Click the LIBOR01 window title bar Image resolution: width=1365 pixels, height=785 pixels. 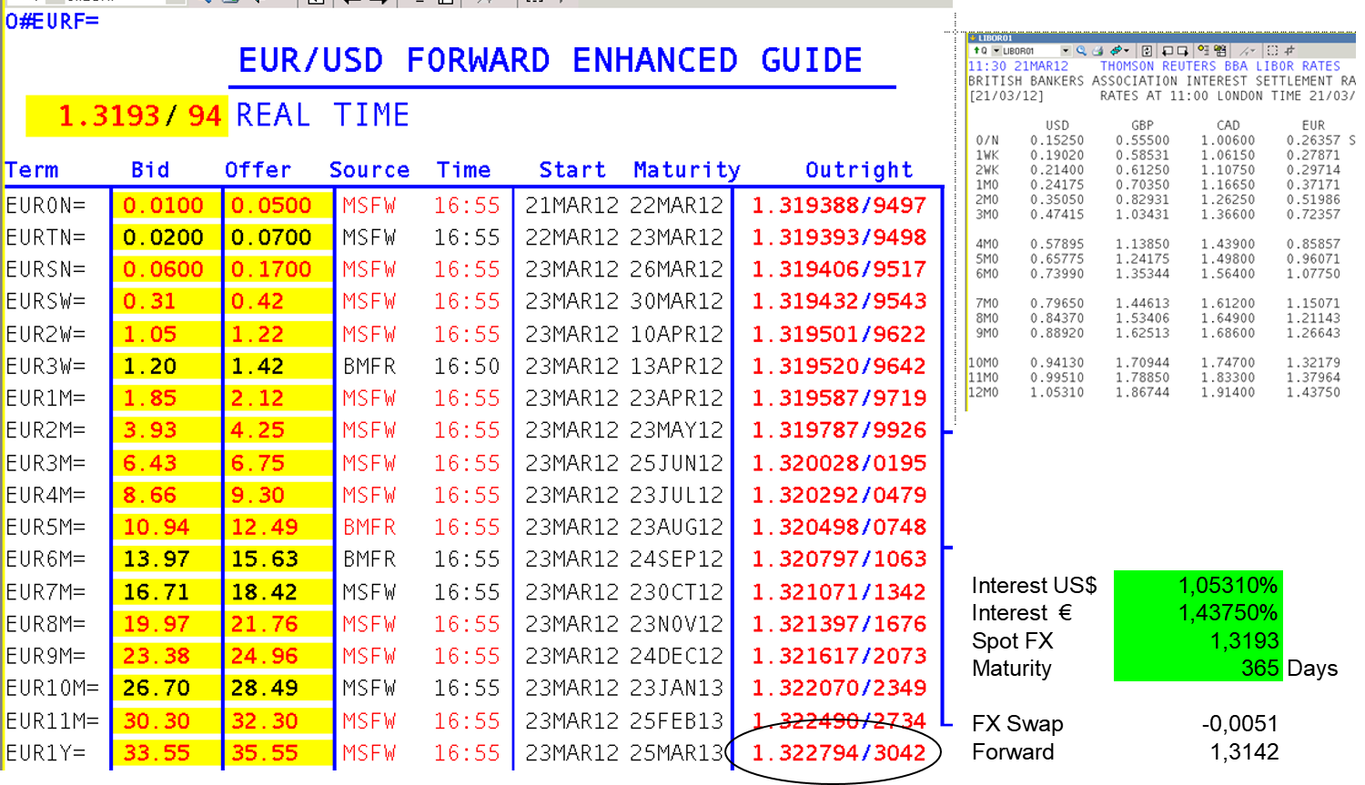coord(1156,38)
